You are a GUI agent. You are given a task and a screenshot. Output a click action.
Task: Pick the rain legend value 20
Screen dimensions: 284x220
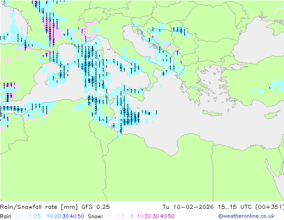57,216
